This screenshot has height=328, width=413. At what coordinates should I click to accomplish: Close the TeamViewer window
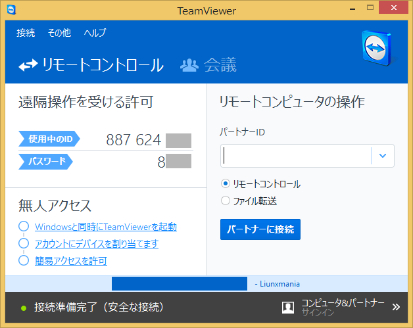click(393, 8)
